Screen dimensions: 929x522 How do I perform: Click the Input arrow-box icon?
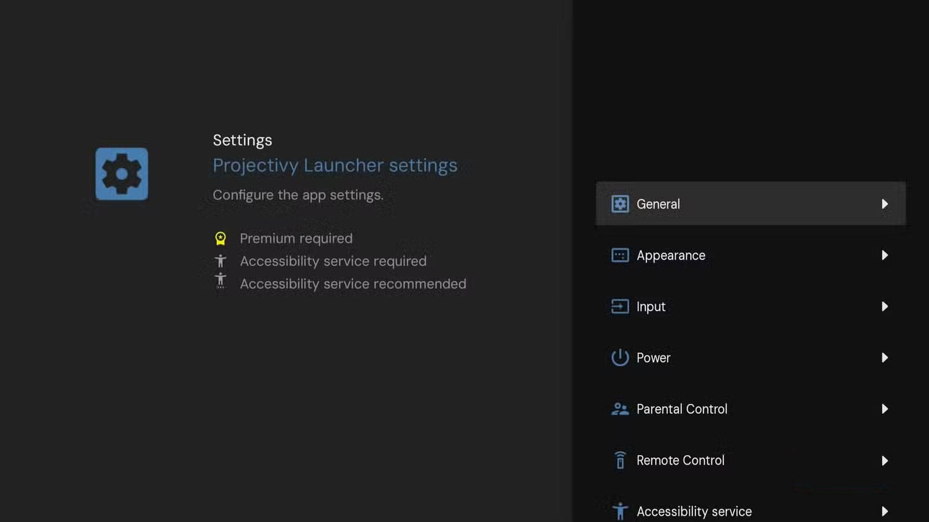coord(619,306)
